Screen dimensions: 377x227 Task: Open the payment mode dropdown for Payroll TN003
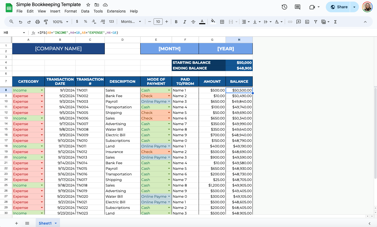[169, 101]
